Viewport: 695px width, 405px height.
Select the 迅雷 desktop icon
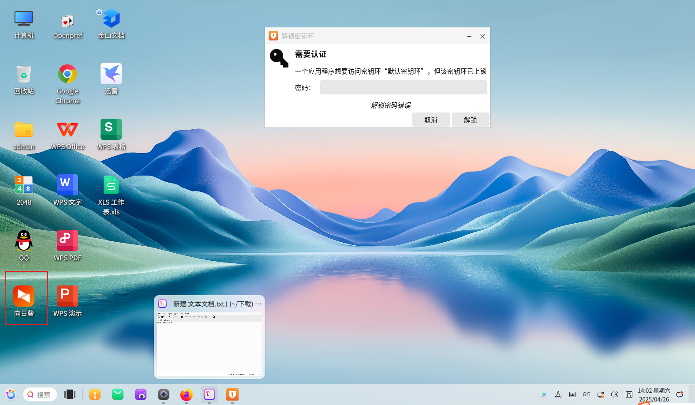pos(111,74)
